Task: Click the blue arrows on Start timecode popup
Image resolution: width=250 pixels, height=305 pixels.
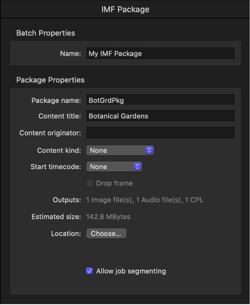Action: pos(137,167)
